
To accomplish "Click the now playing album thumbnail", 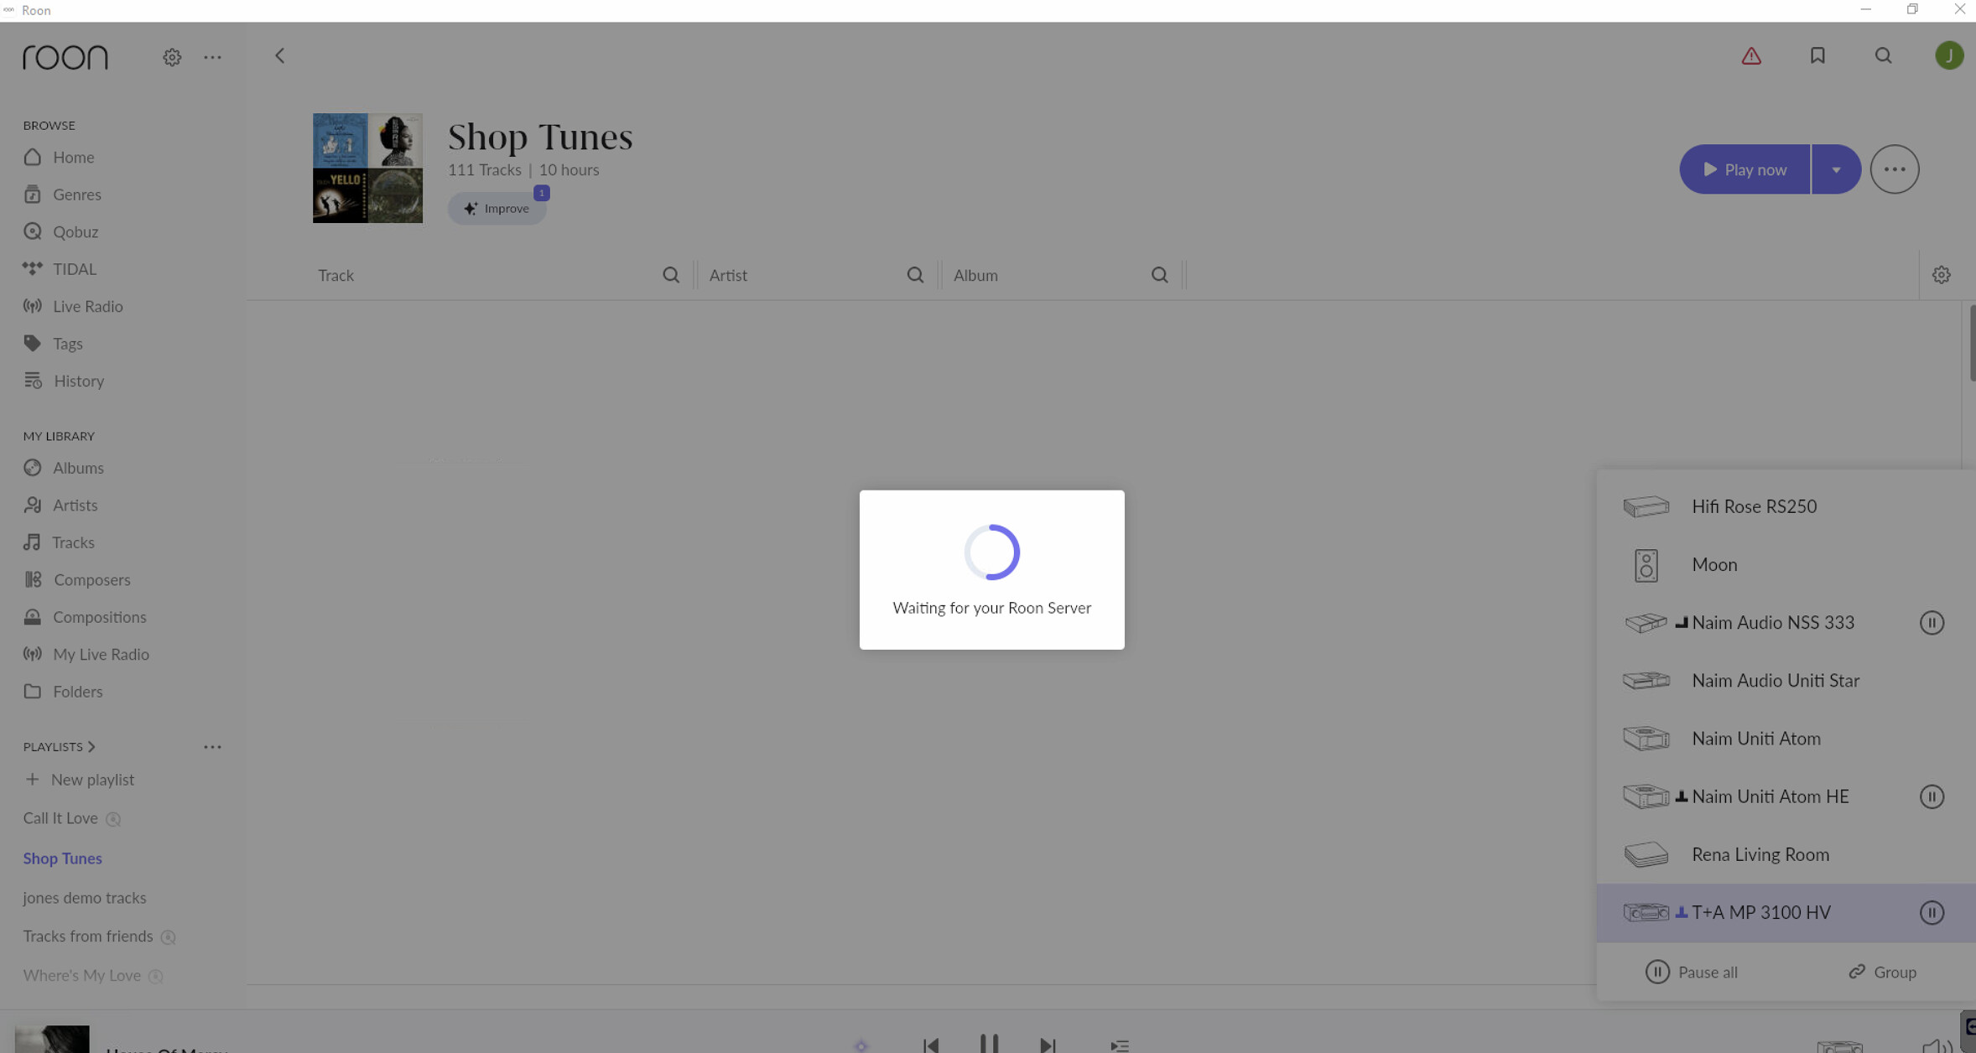I will coord(52,1039).
